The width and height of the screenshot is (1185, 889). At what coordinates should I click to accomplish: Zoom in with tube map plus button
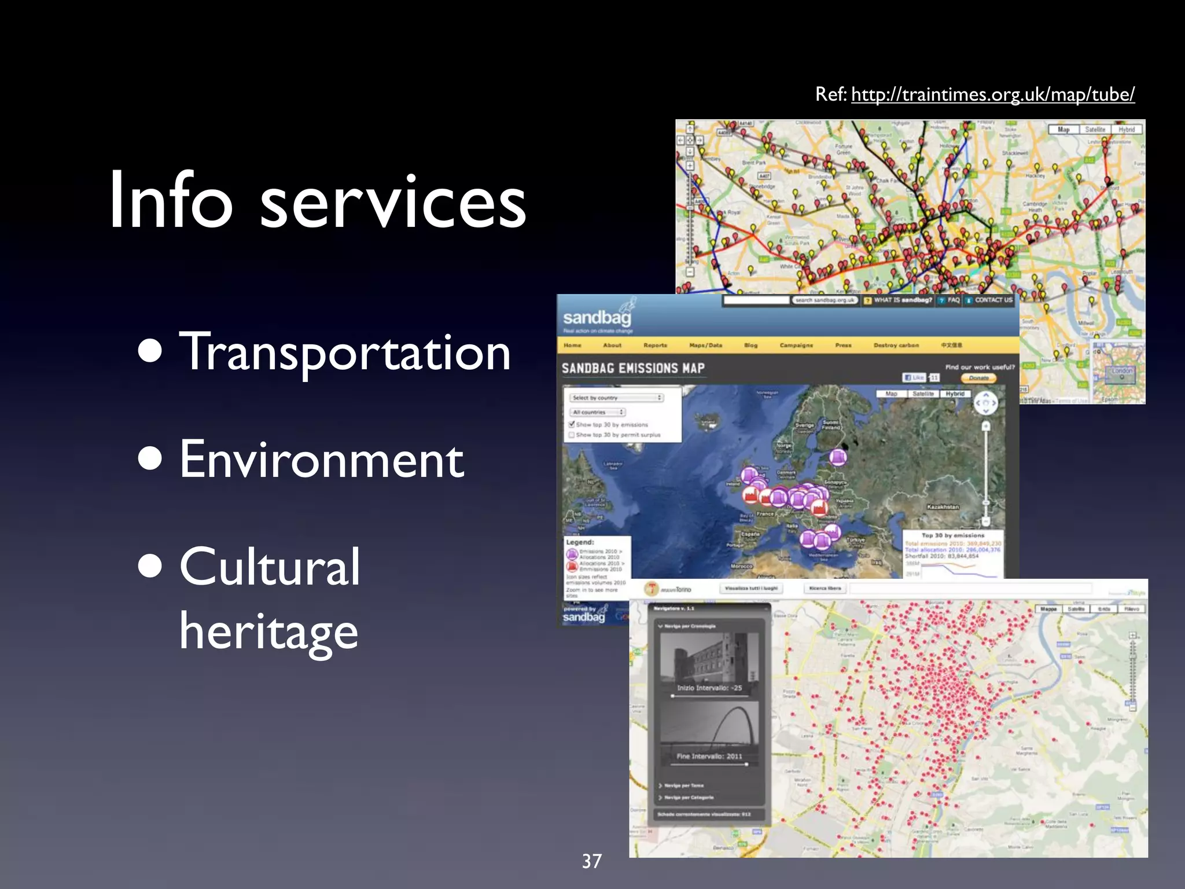(x=690, y=166)
